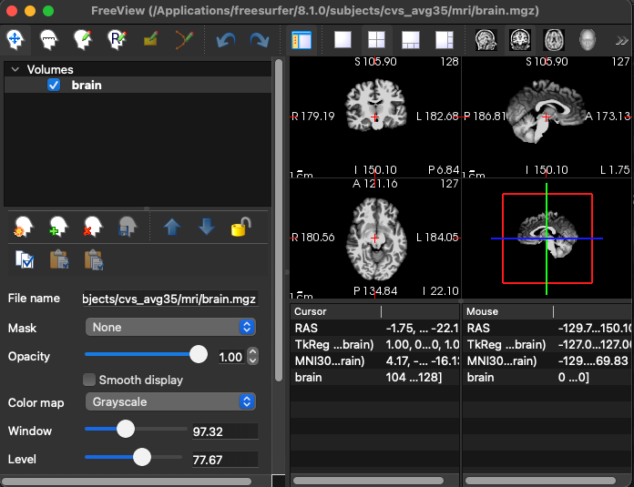Image resolution: width=634 pixels, height=487 pixels.
Task: Click the yellow padlock lock-layer icon
Action: (240, 227)
